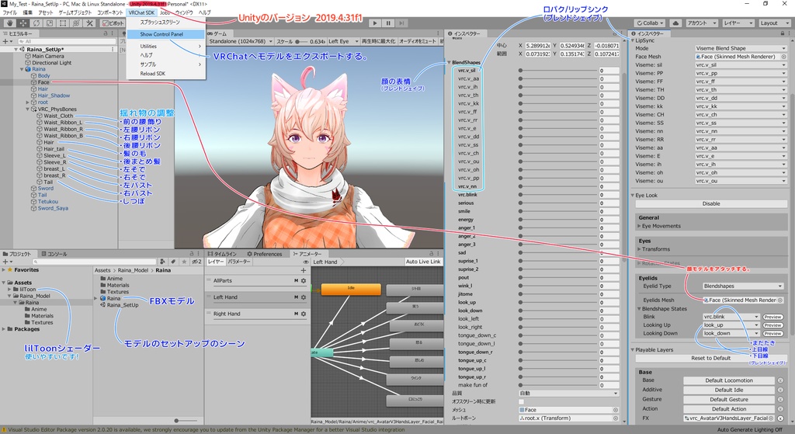Click the Default Locomotion Base button
The width and height of the screenshot is (795, 434).
(728, 380)
